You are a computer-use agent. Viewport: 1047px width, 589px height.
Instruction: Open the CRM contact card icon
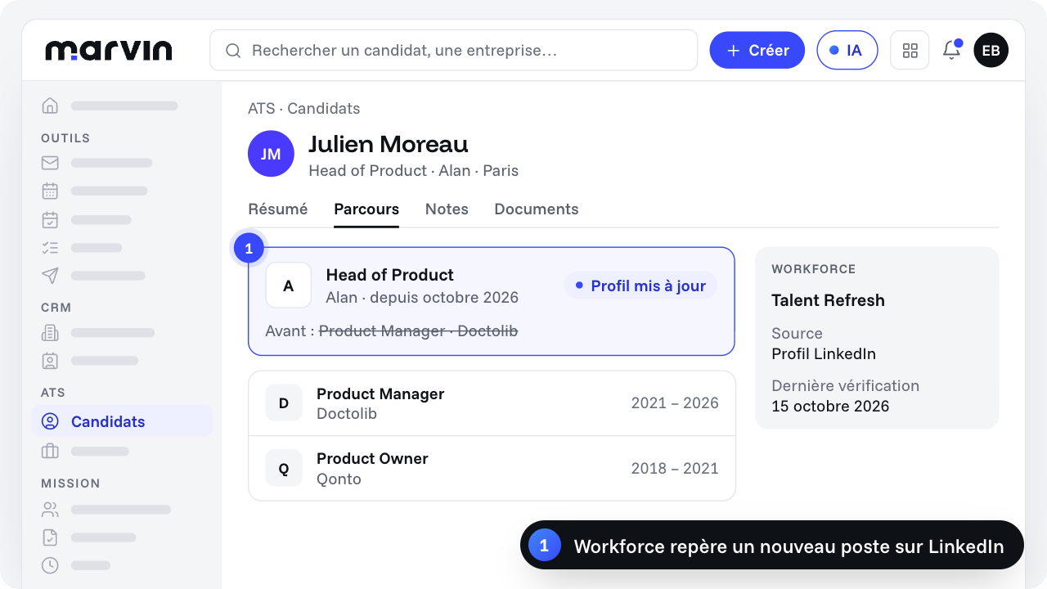(50, 360)
